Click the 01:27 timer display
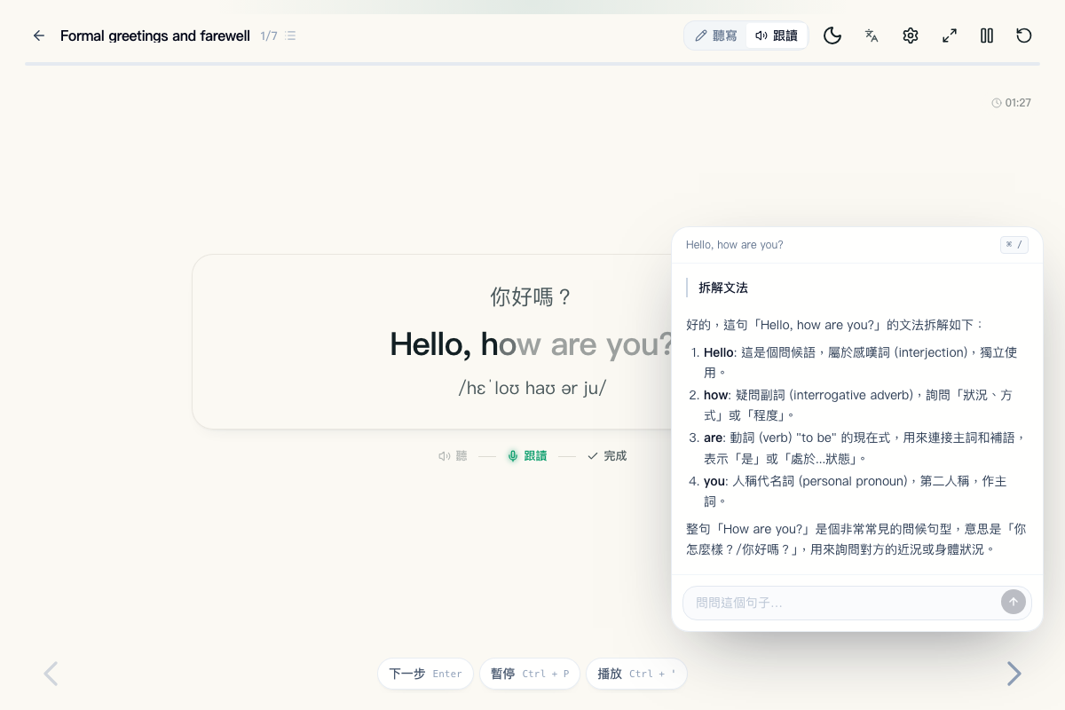Viewport: 1065px width, 710px height. click(1012, 103)
